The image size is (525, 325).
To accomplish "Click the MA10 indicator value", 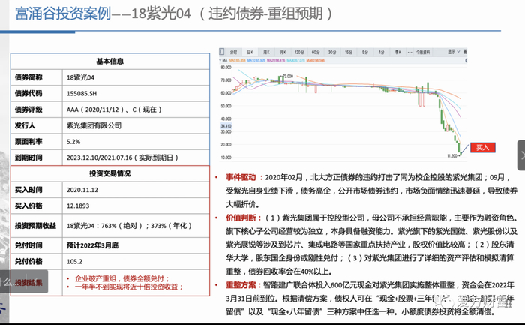I will pos(256,60).
